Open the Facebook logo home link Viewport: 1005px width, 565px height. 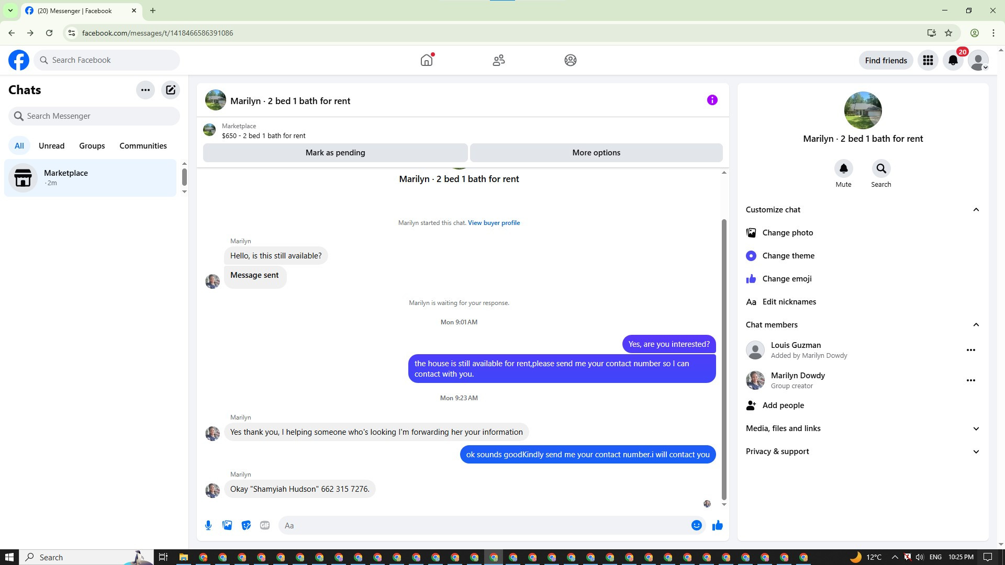19,60
